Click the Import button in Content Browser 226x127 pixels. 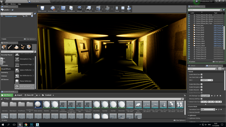[19, 95]
